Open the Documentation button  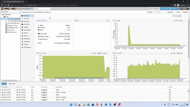coord(153,9)
